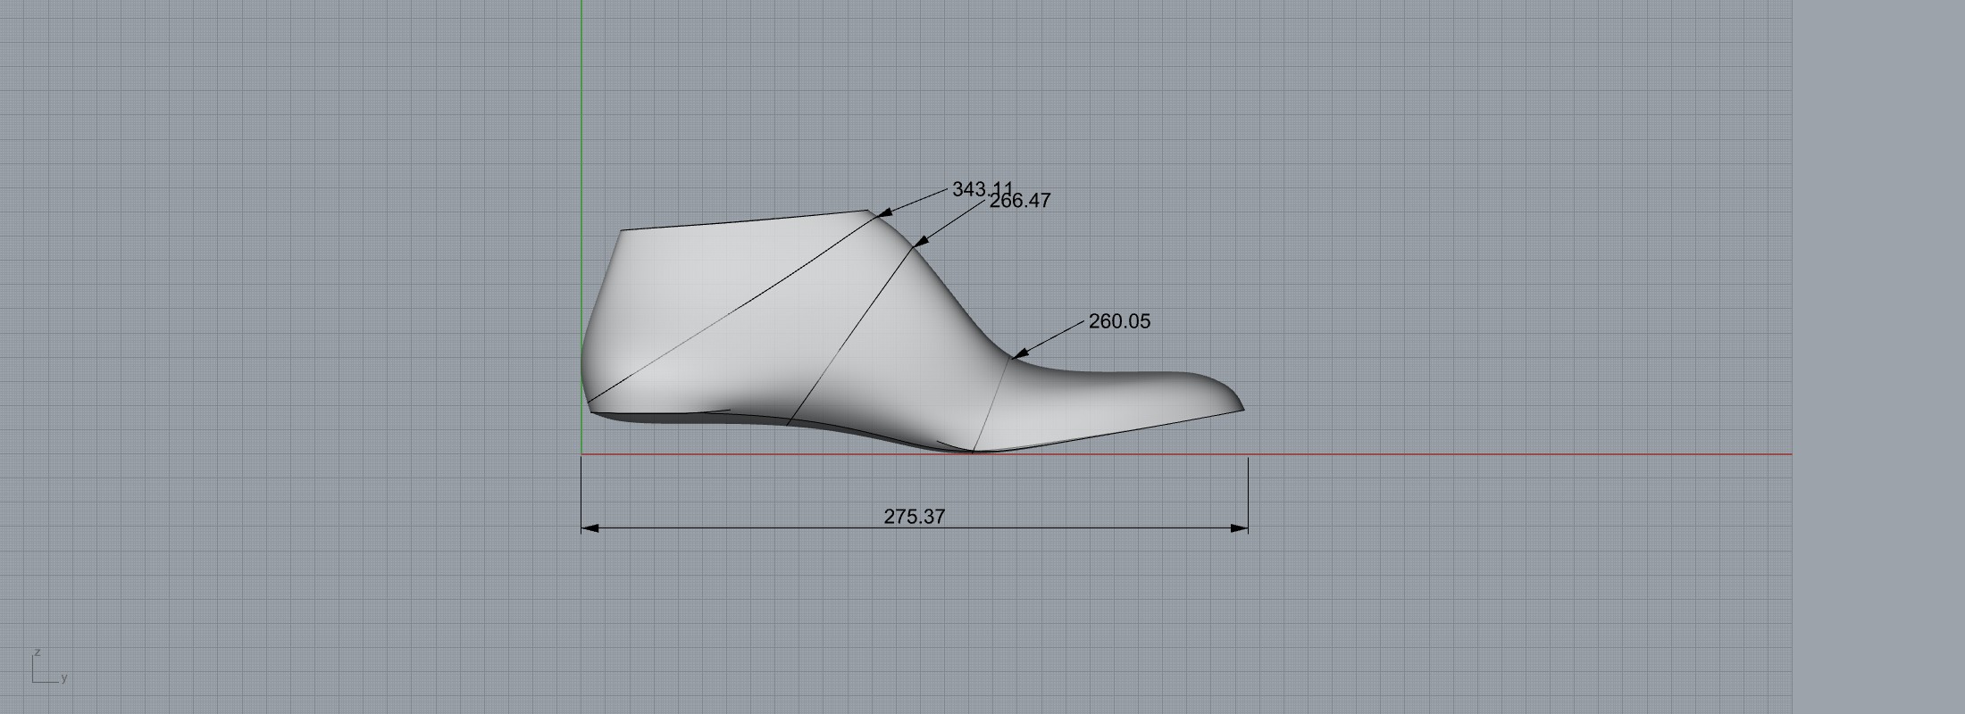Click right arrowhead of the 275.37 dimension
The image size is (1965, 714).
1240,528
